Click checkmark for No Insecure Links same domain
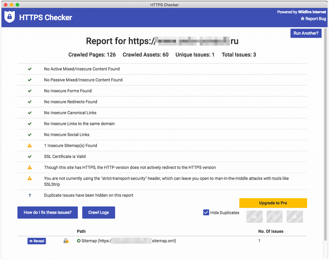 30,124
